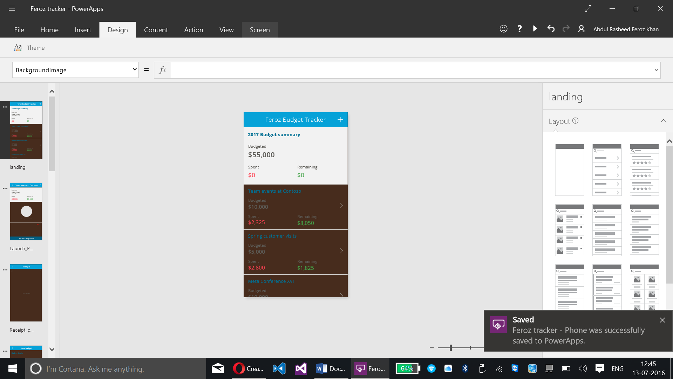Click the plus icon in app header

[x=340, y=120]
